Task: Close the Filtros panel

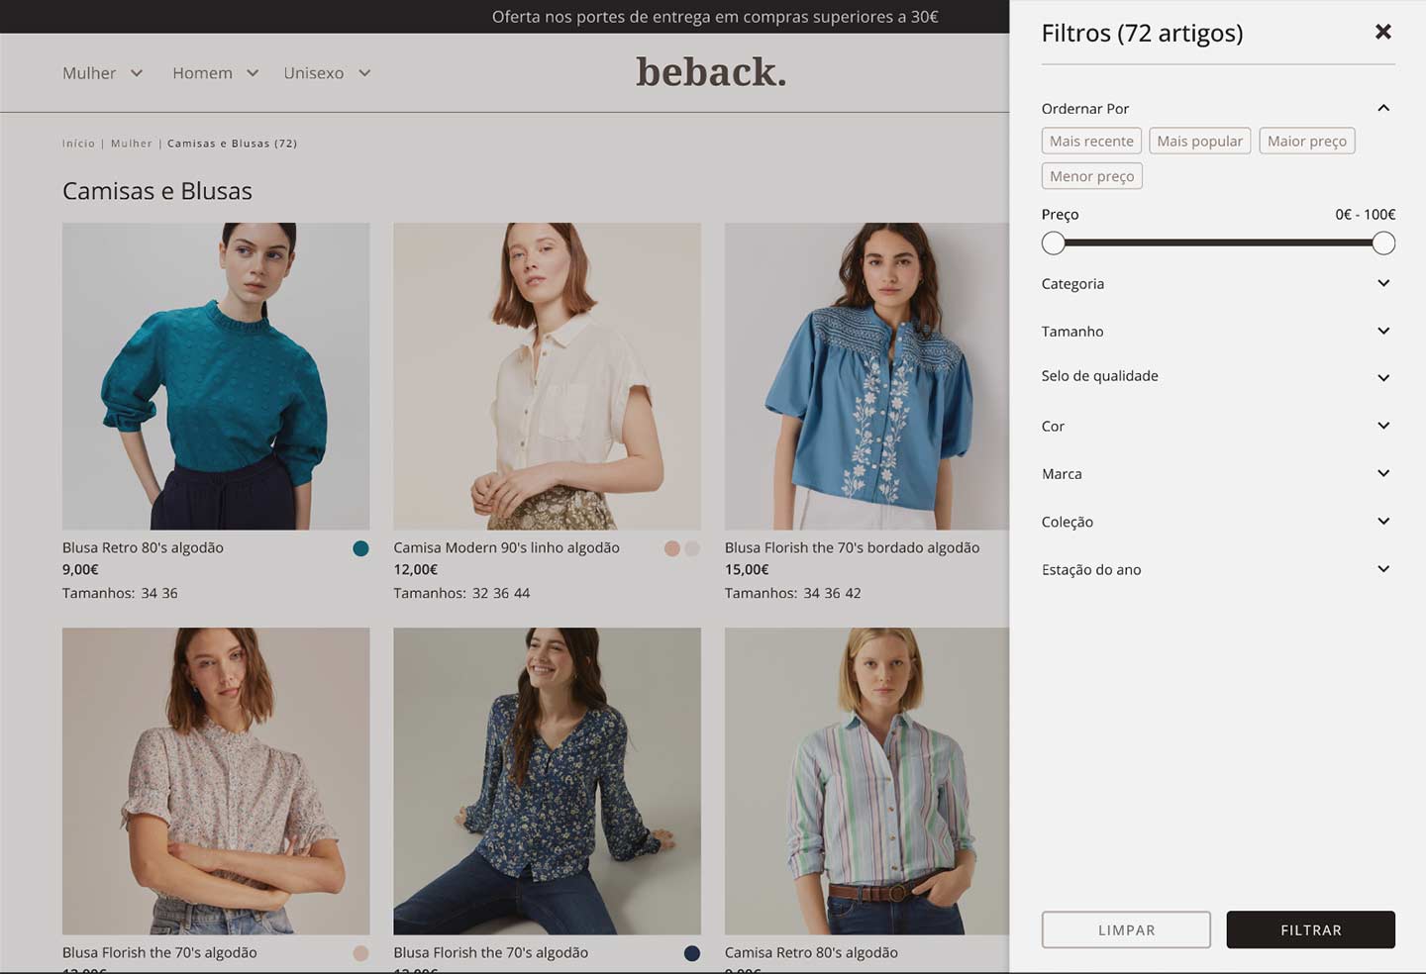Action: tap(1382, 32)
